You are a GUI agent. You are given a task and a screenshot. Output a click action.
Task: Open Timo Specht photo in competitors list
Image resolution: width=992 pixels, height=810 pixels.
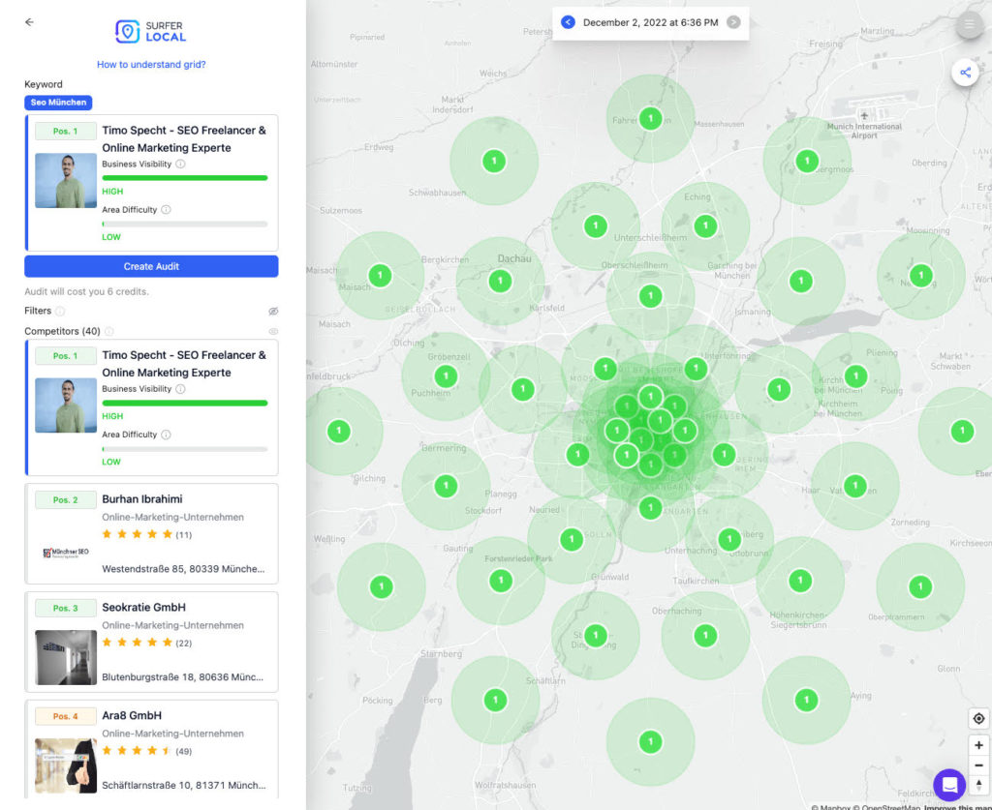66,405
